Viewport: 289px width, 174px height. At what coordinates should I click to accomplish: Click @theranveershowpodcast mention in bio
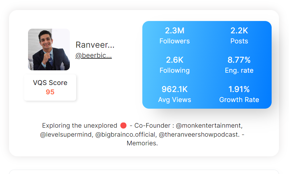pyautogui.click(x=199, y=134)
